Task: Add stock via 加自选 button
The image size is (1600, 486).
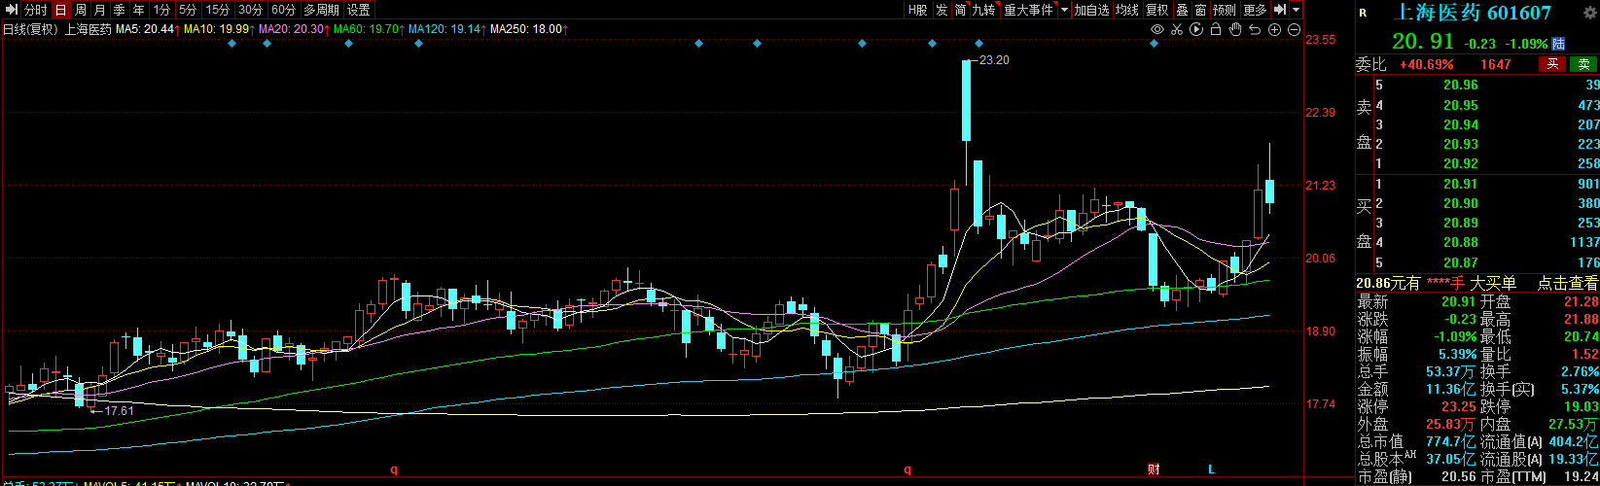Action: coord(1091,10)
